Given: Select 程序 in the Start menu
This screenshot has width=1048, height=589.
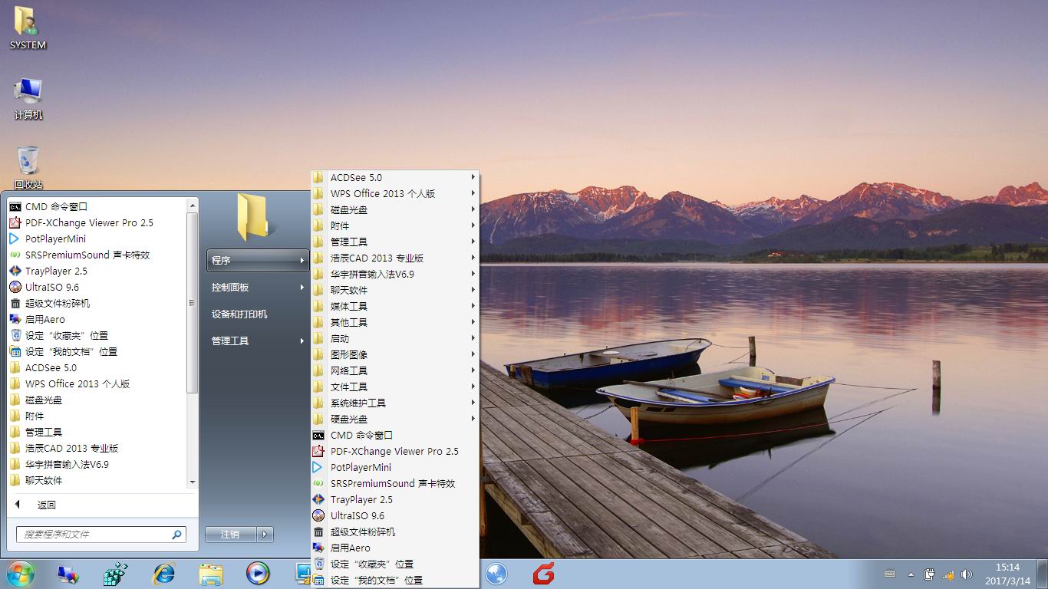Looking at the screenshot, I should 257,261.
